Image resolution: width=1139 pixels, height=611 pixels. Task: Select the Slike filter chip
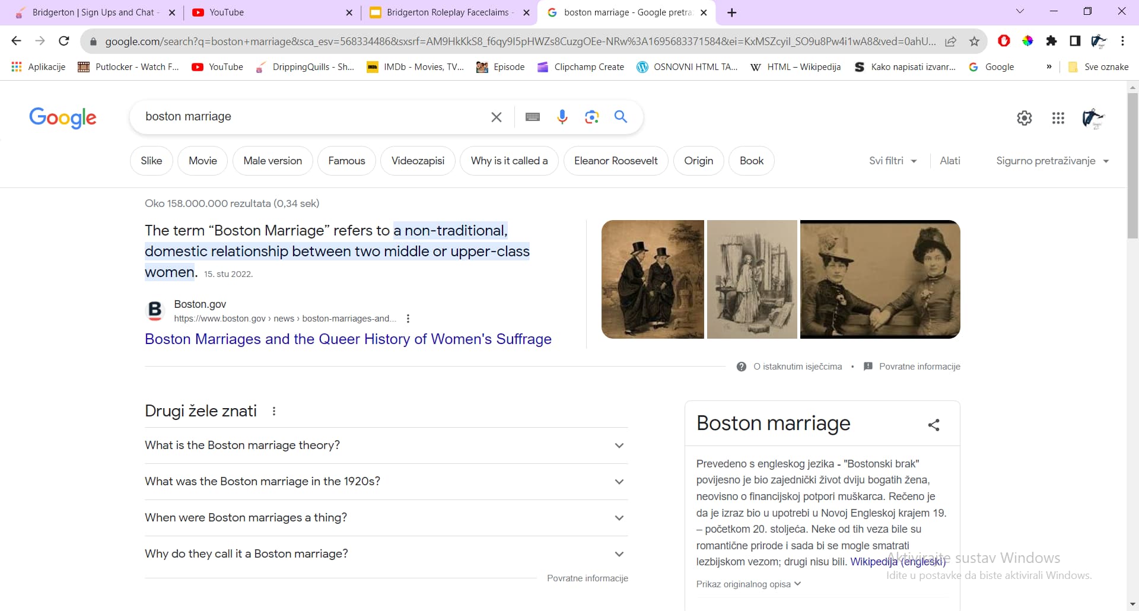[151, 161]
